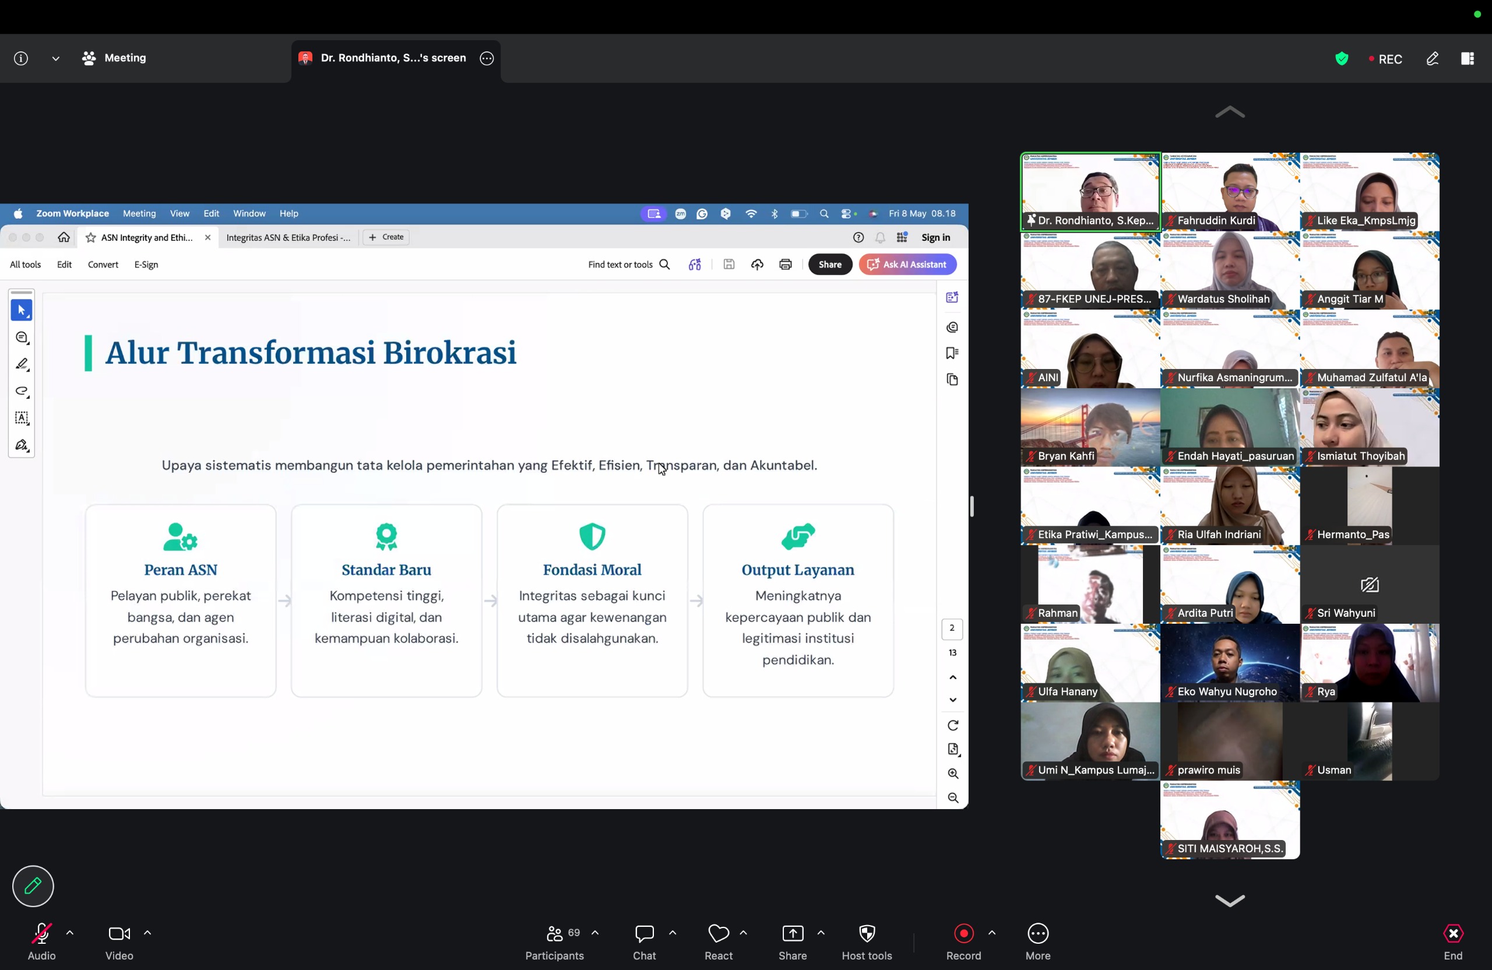Click the green encryption shield icon
1492x970 pixels.
[1342, 59]
